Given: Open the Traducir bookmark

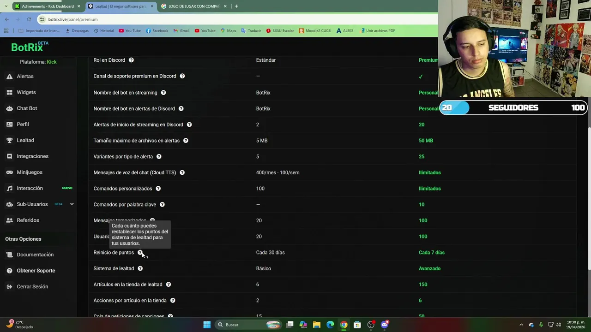Looking at the screenshot, I should [x=251, y=31].
